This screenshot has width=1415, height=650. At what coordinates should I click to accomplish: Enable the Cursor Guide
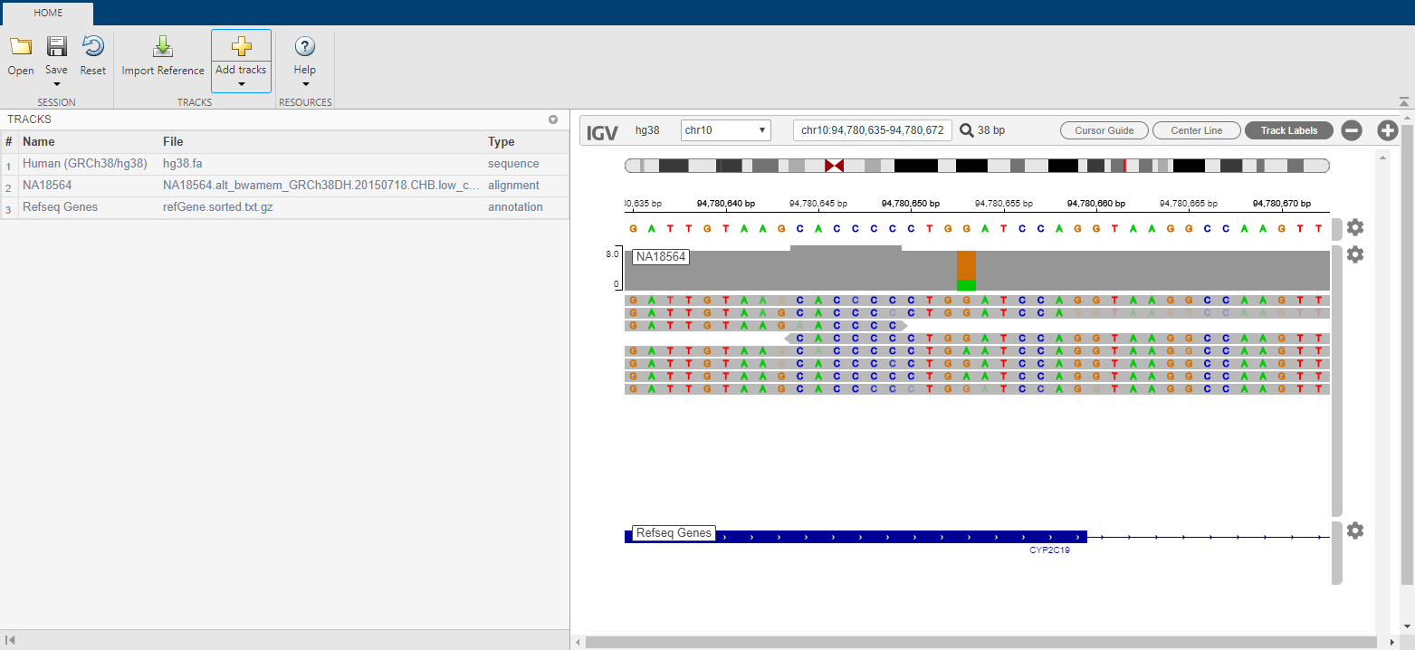[1104, 129]
